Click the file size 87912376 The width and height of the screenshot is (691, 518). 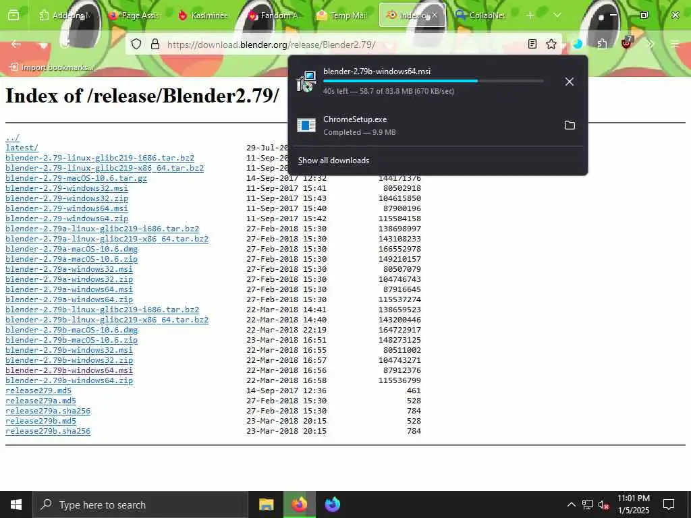402,370
